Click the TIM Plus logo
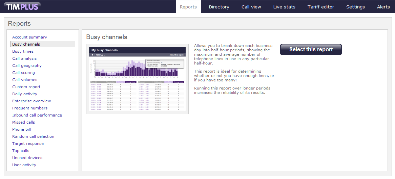Screen dimensions: 395x179 [22, 6]
